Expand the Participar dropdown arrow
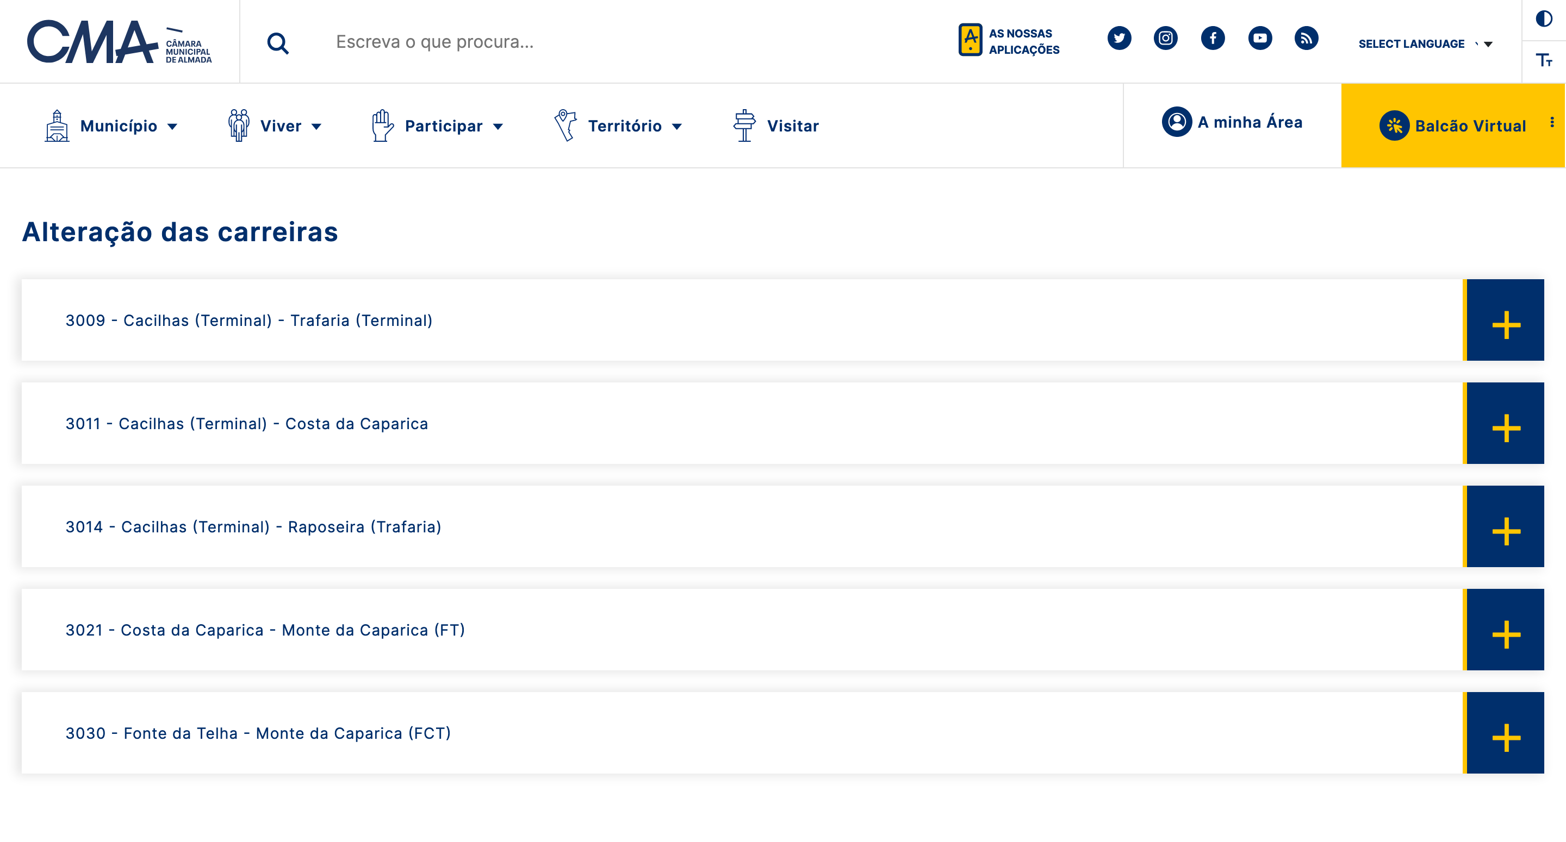 click(x=498, y=127)
